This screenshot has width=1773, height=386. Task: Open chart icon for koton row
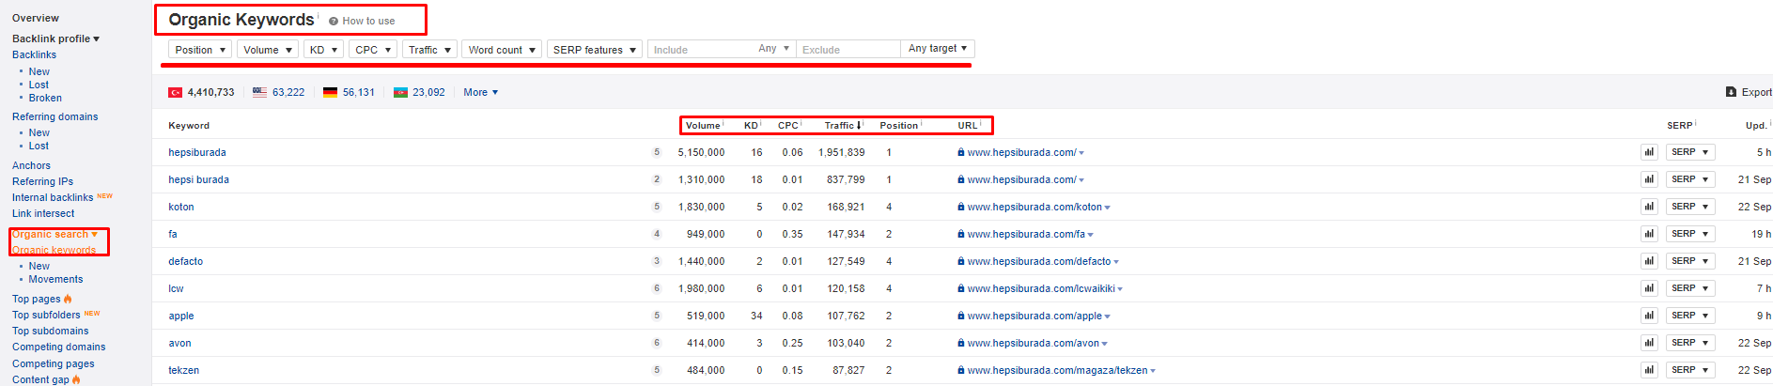(x=1649, y=207)
